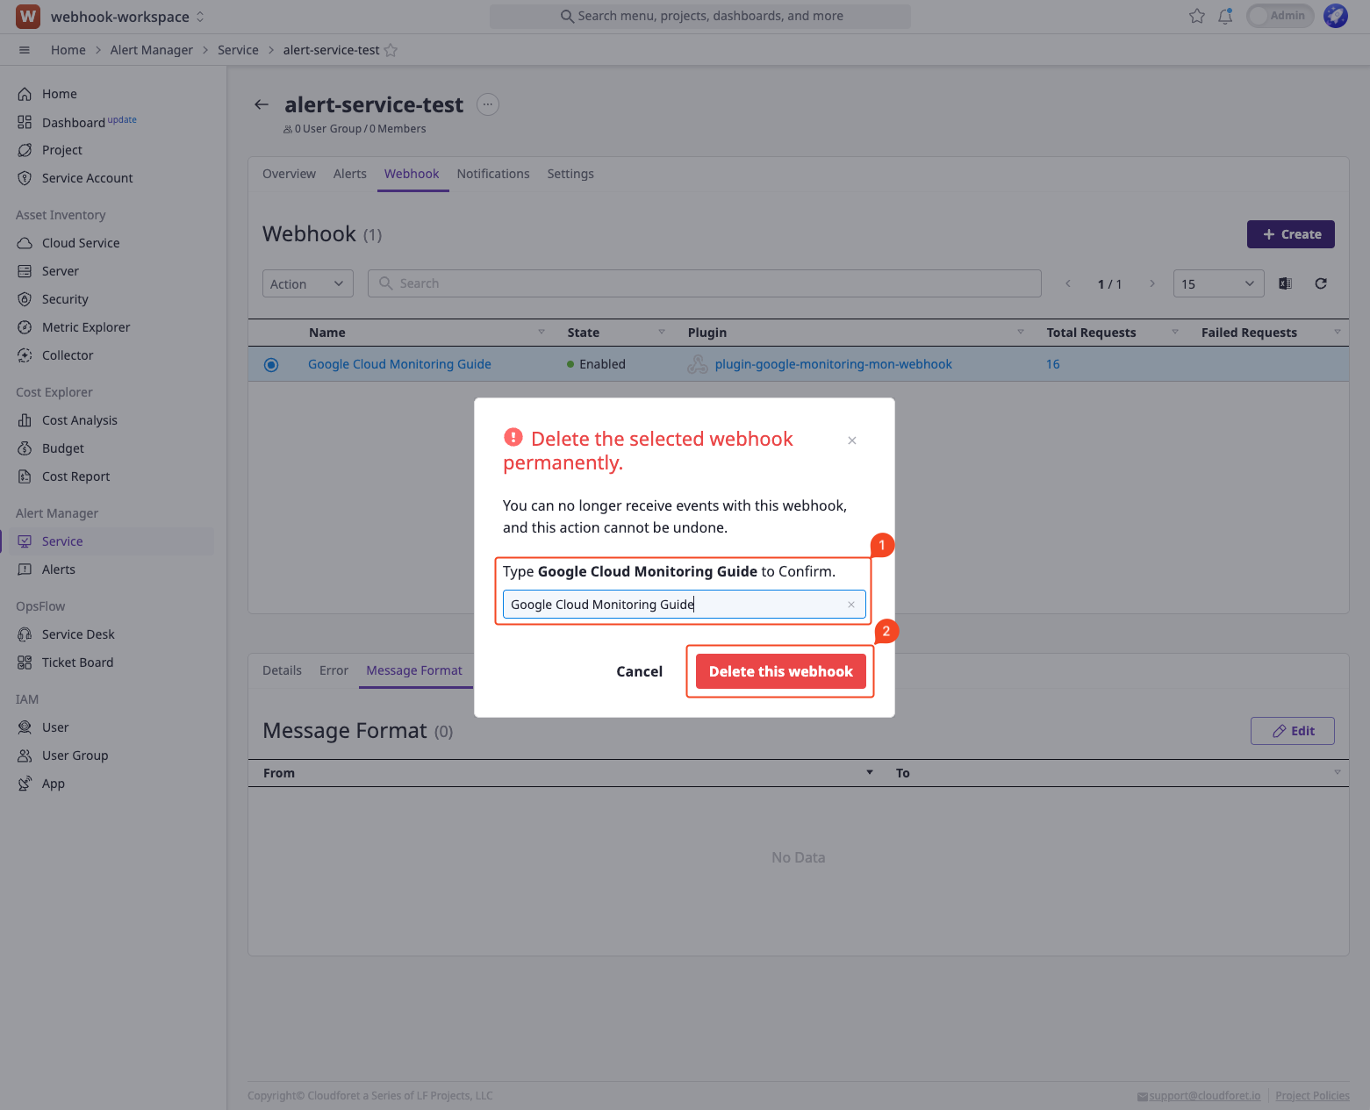Screen dimensions: 1370x1110
Task: Sort by the Plugin column arrow
Action: click(1021, 332)
